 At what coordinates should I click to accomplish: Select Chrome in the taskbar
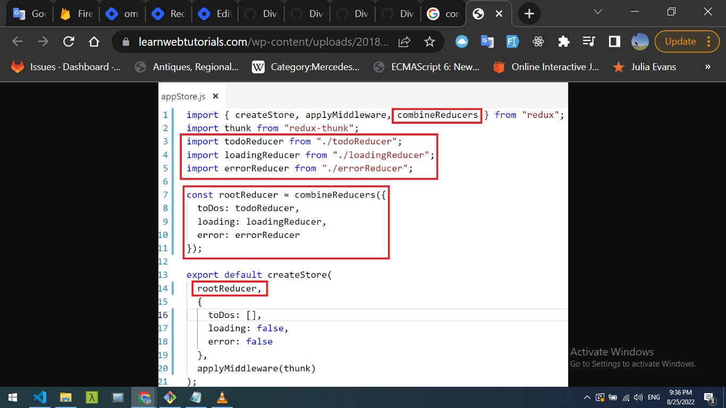tap(144, 397)
